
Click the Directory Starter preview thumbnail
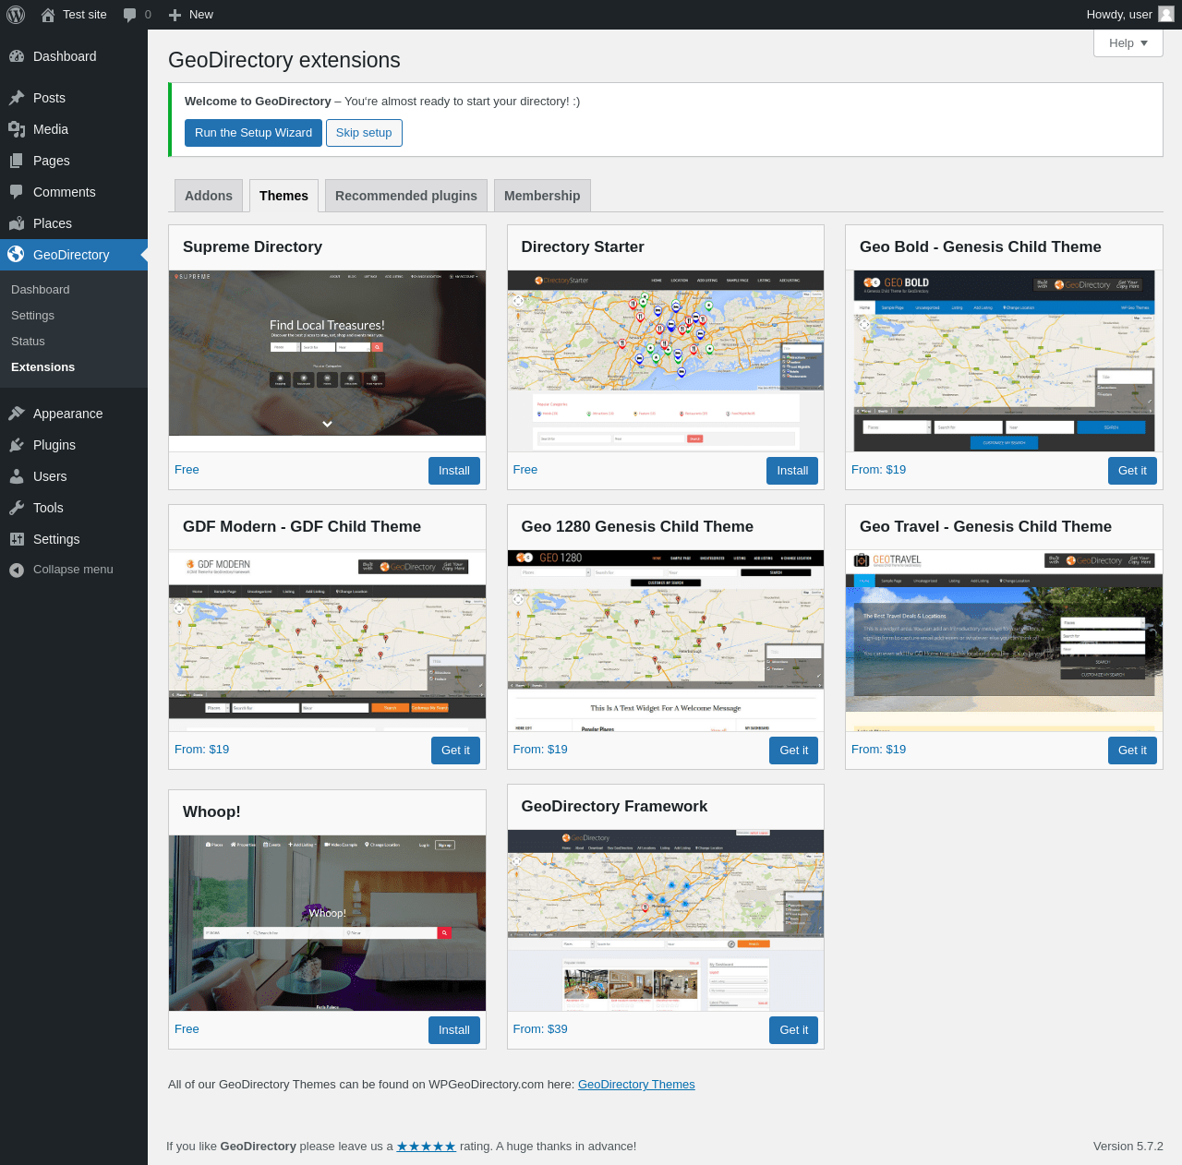666,361
